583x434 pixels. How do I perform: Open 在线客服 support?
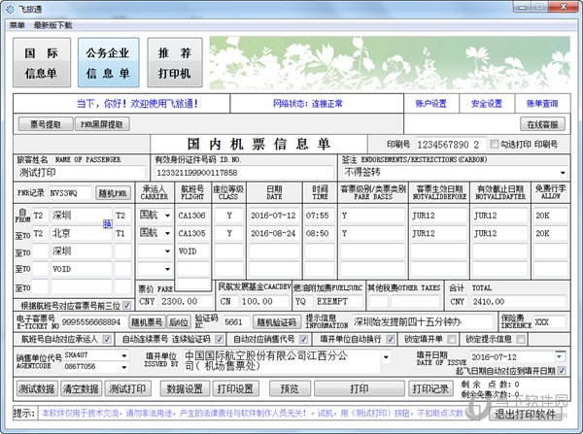[x=545, y=124]
